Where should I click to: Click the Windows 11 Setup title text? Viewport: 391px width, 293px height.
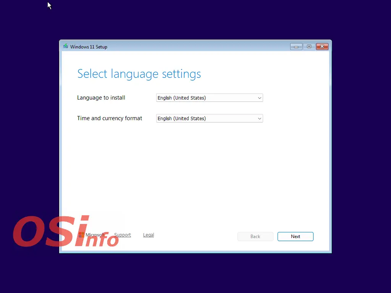89,47
